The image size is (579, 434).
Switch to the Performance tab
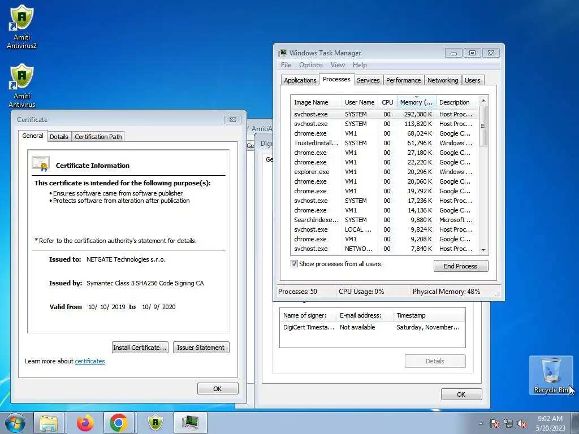(403, 80)
